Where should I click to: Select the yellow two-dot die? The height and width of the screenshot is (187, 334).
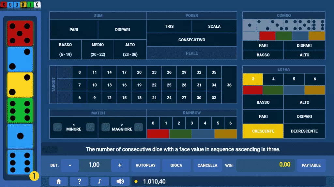20,85
